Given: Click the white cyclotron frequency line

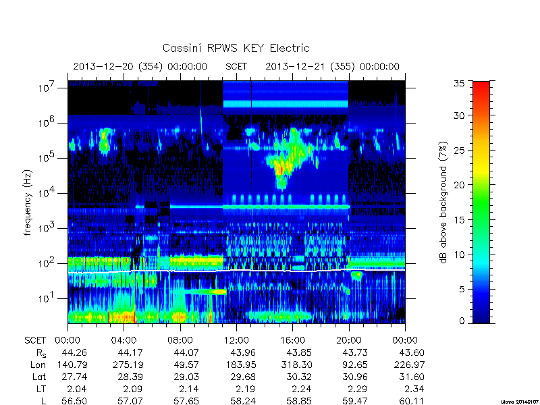Looking at the screenshot, I should [236, 271].
